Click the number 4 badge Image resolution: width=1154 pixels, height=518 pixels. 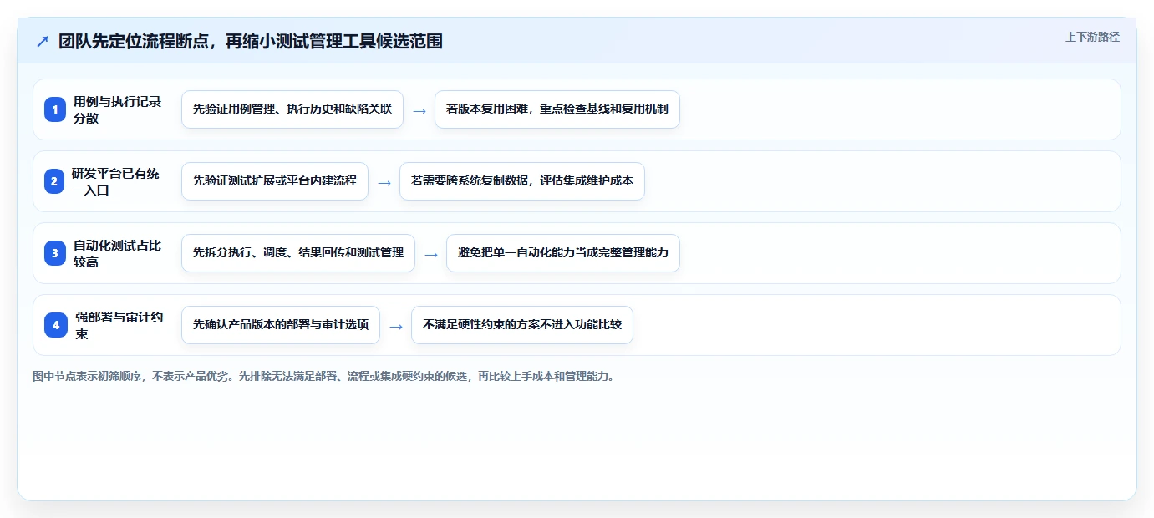click(55, 325)
